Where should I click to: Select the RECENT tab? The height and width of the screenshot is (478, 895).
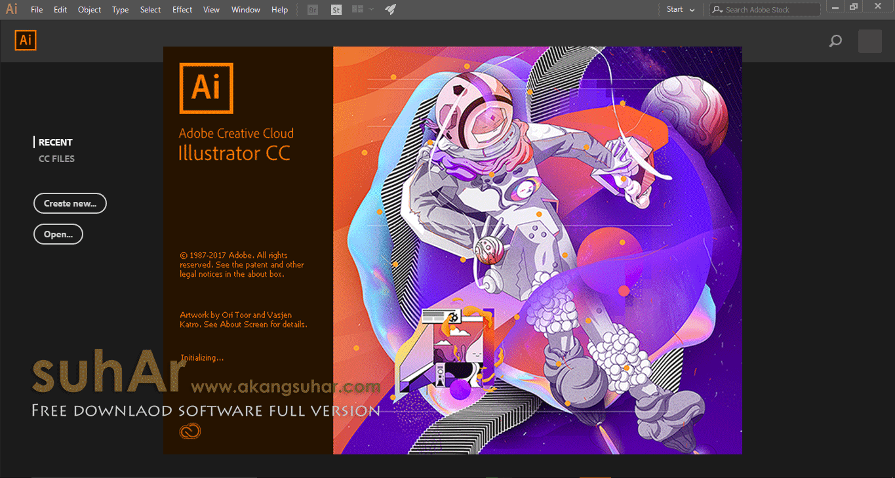[56, 142]
